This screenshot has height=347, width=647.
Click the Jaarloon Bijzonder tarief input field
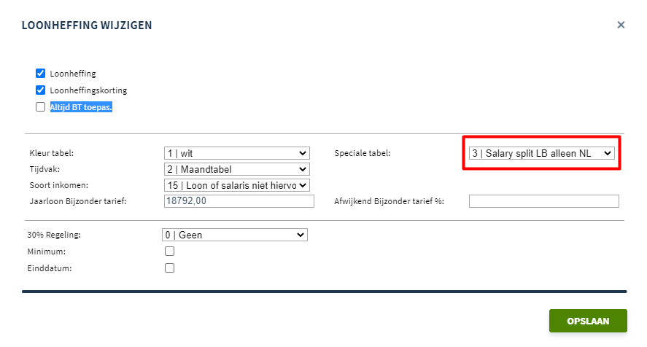click(239, 201)
